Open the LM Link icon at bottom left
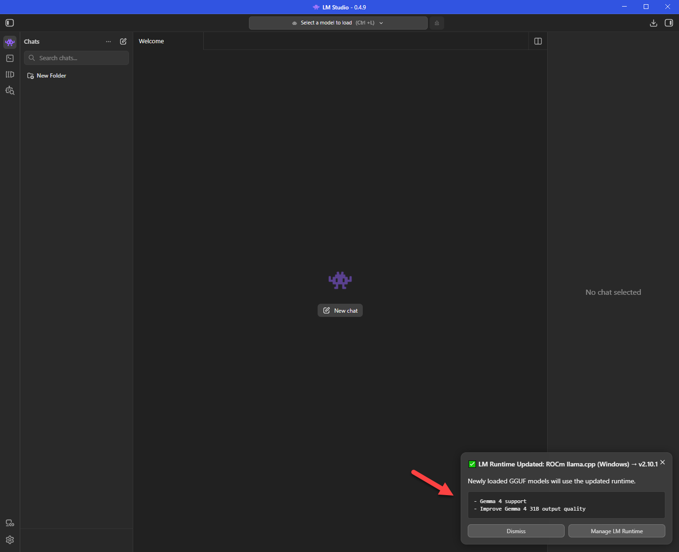Viewport: 679px width, 552px height. (x=10, y=523)
